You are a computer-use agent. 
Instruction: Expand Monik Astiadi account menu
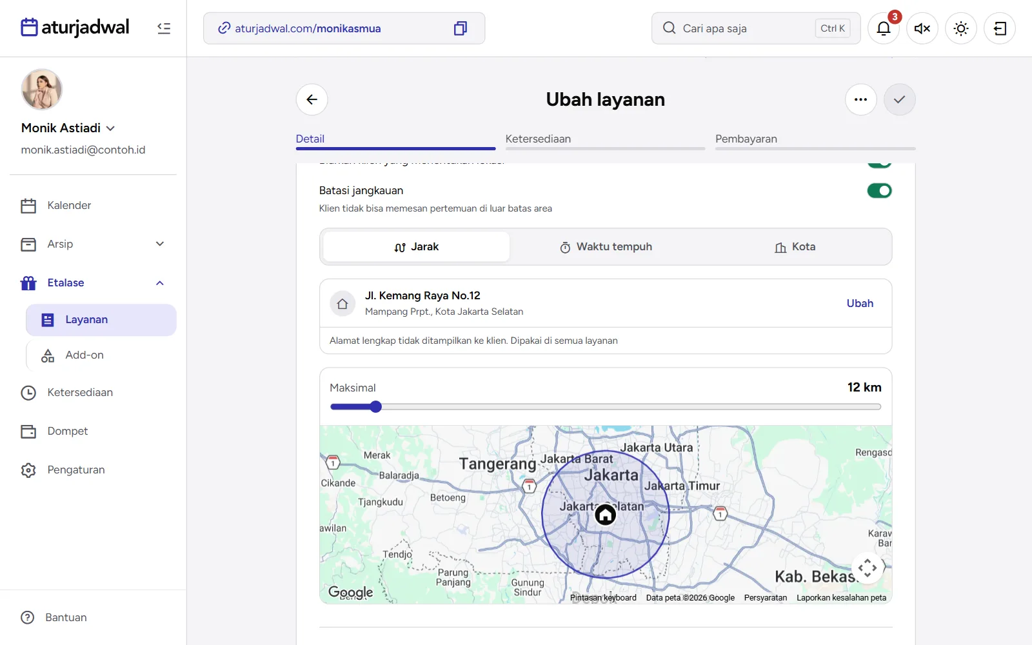click(x=68, y=128)
